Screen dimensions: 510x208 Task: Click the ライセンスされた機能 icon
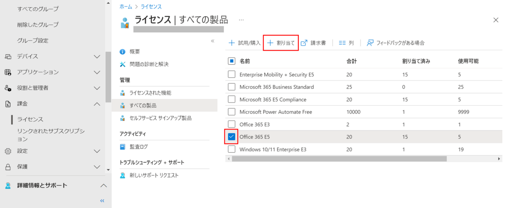[123, 93]
